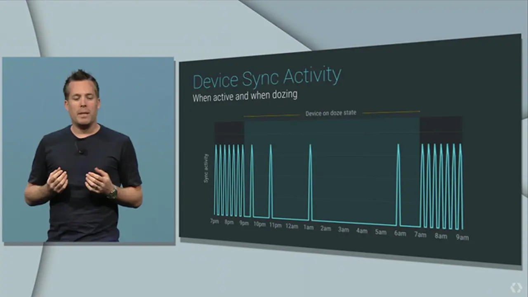Click the 'Device on doze state' label
The width and height of the screenshot is (528, 297).
(331, 113)
